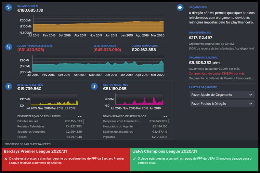This screenshot has height=173, width=260.
Task: Click the expenses down-arrow icon
Action: 95,86
